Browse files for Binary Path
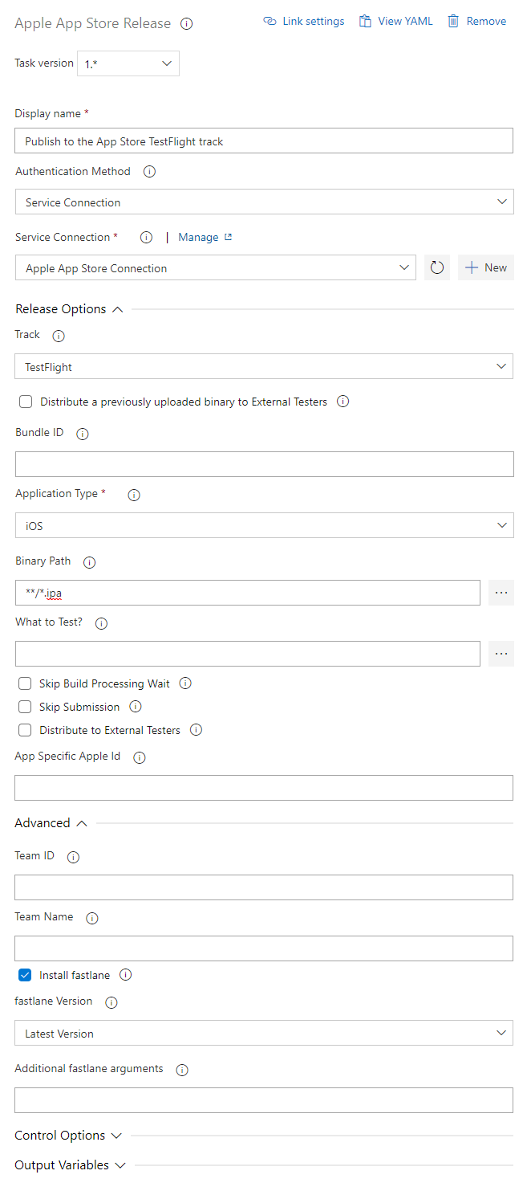Viewport: 531px width, 1191px height. pos(501,593)
